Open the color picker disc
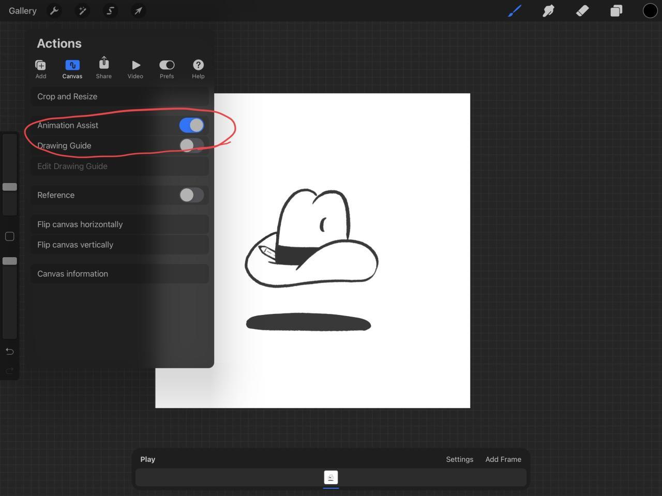Viewport: 662px width, 496px height. [x=650, y=10]
